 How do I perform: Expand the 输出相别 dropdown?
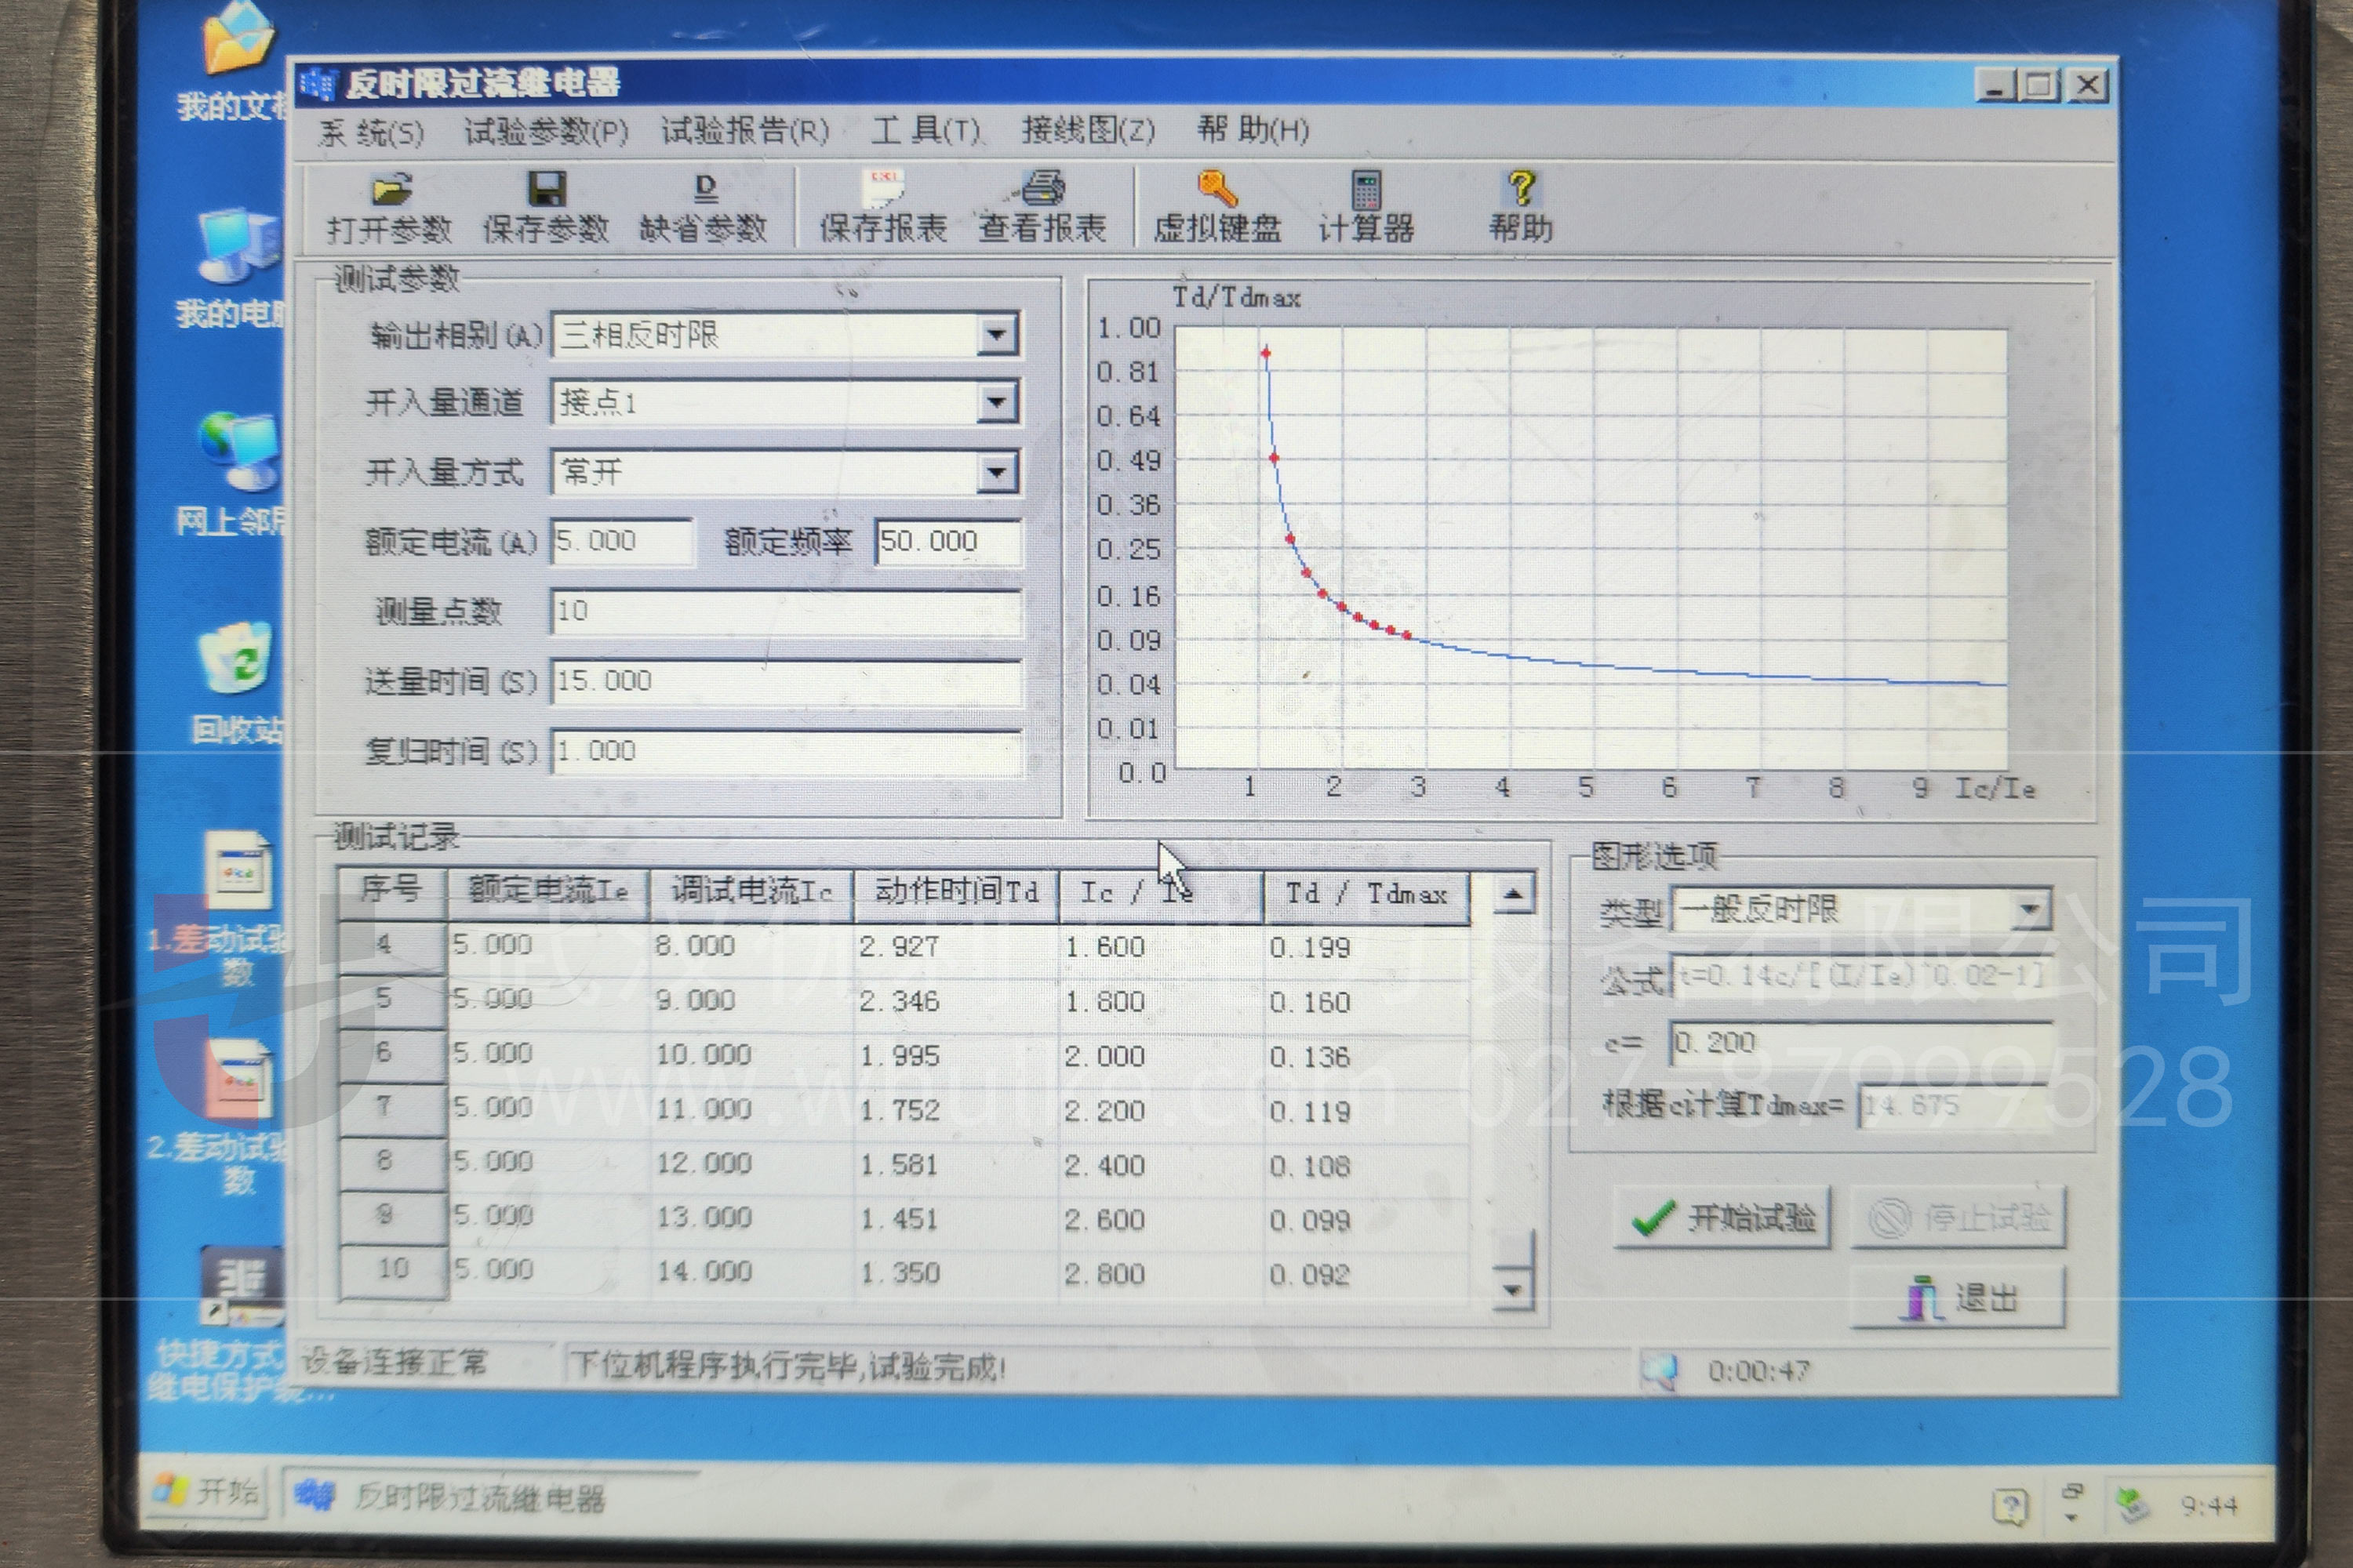(x=996, y=335)
